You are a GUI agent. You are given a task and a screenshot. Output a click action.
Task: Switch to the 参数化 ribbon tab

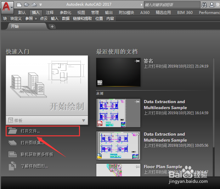pos(65,13)
